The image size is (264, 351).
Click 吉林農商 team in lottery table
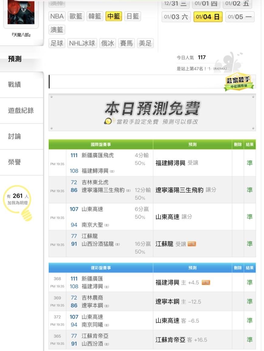point(92,298)
